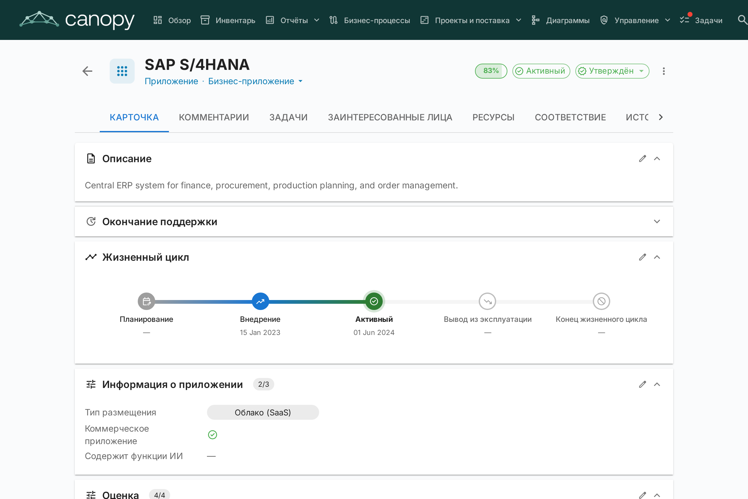This screenshot has width=748, height=499.
Task: Click the 2/3 counter badge
Action: coord(264,385)
